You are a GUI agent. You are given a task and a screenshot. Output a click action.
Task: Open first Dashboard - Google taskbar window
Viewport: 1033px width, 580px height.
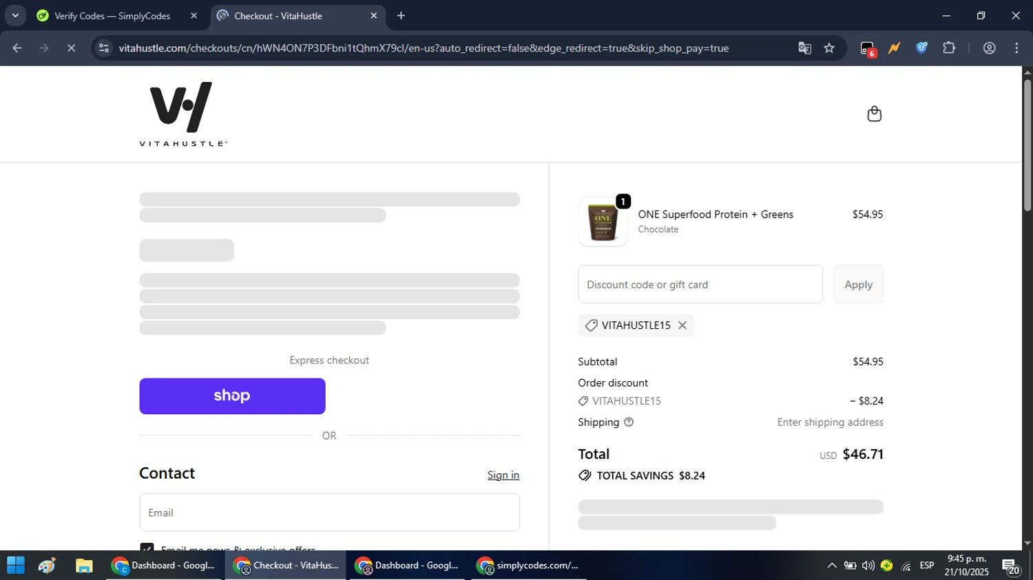pyautogui.click(x=164, y=566)
